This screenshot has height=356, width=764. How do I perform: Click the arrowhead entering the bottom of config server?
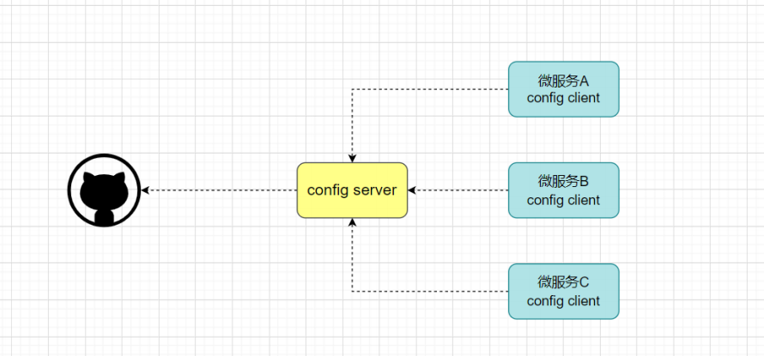(x=352, y=222)
